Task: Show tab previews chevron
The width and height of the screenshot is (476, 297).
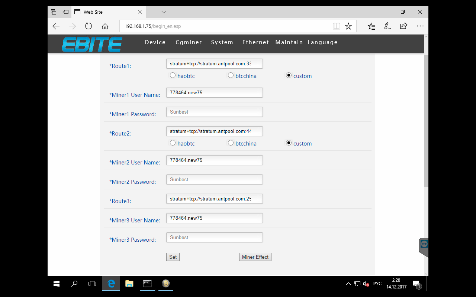Action: [x=164, y=12]
